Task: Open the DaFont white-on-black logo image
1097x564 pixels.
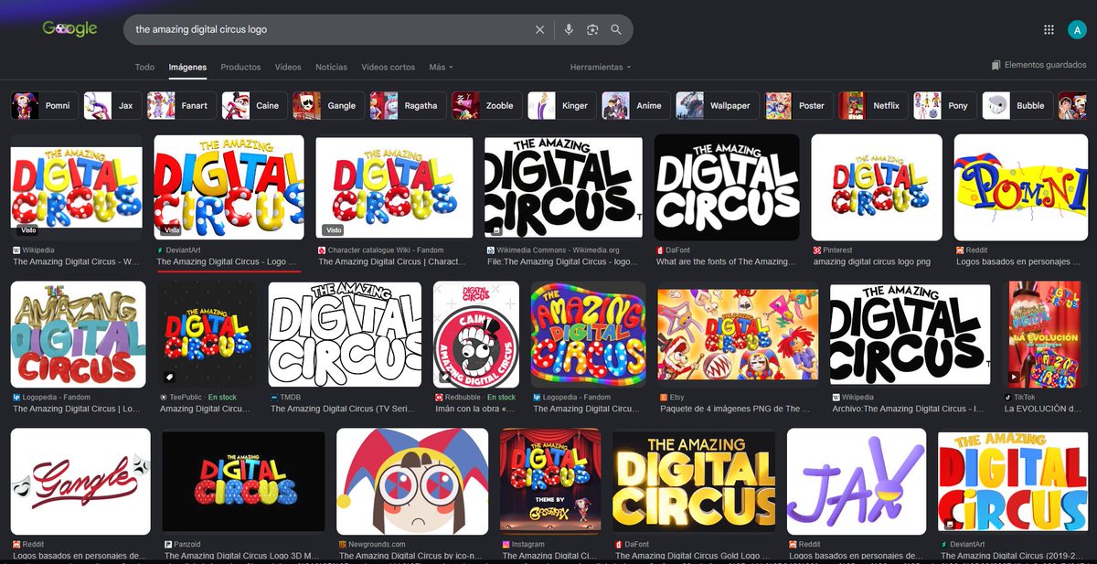Action: pyautogui.click(x=727, y=186)
